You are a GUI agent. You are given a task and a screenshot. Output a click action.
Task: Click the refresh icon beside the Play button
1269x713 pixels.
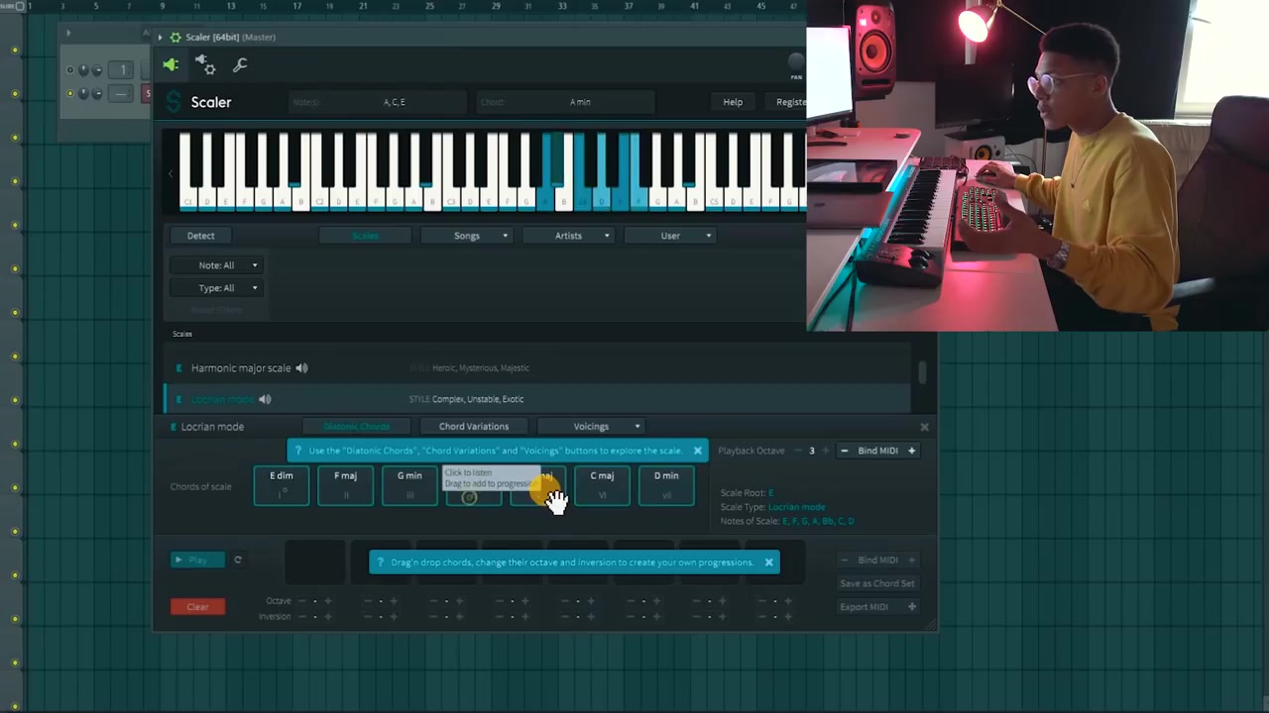[238, 560]
